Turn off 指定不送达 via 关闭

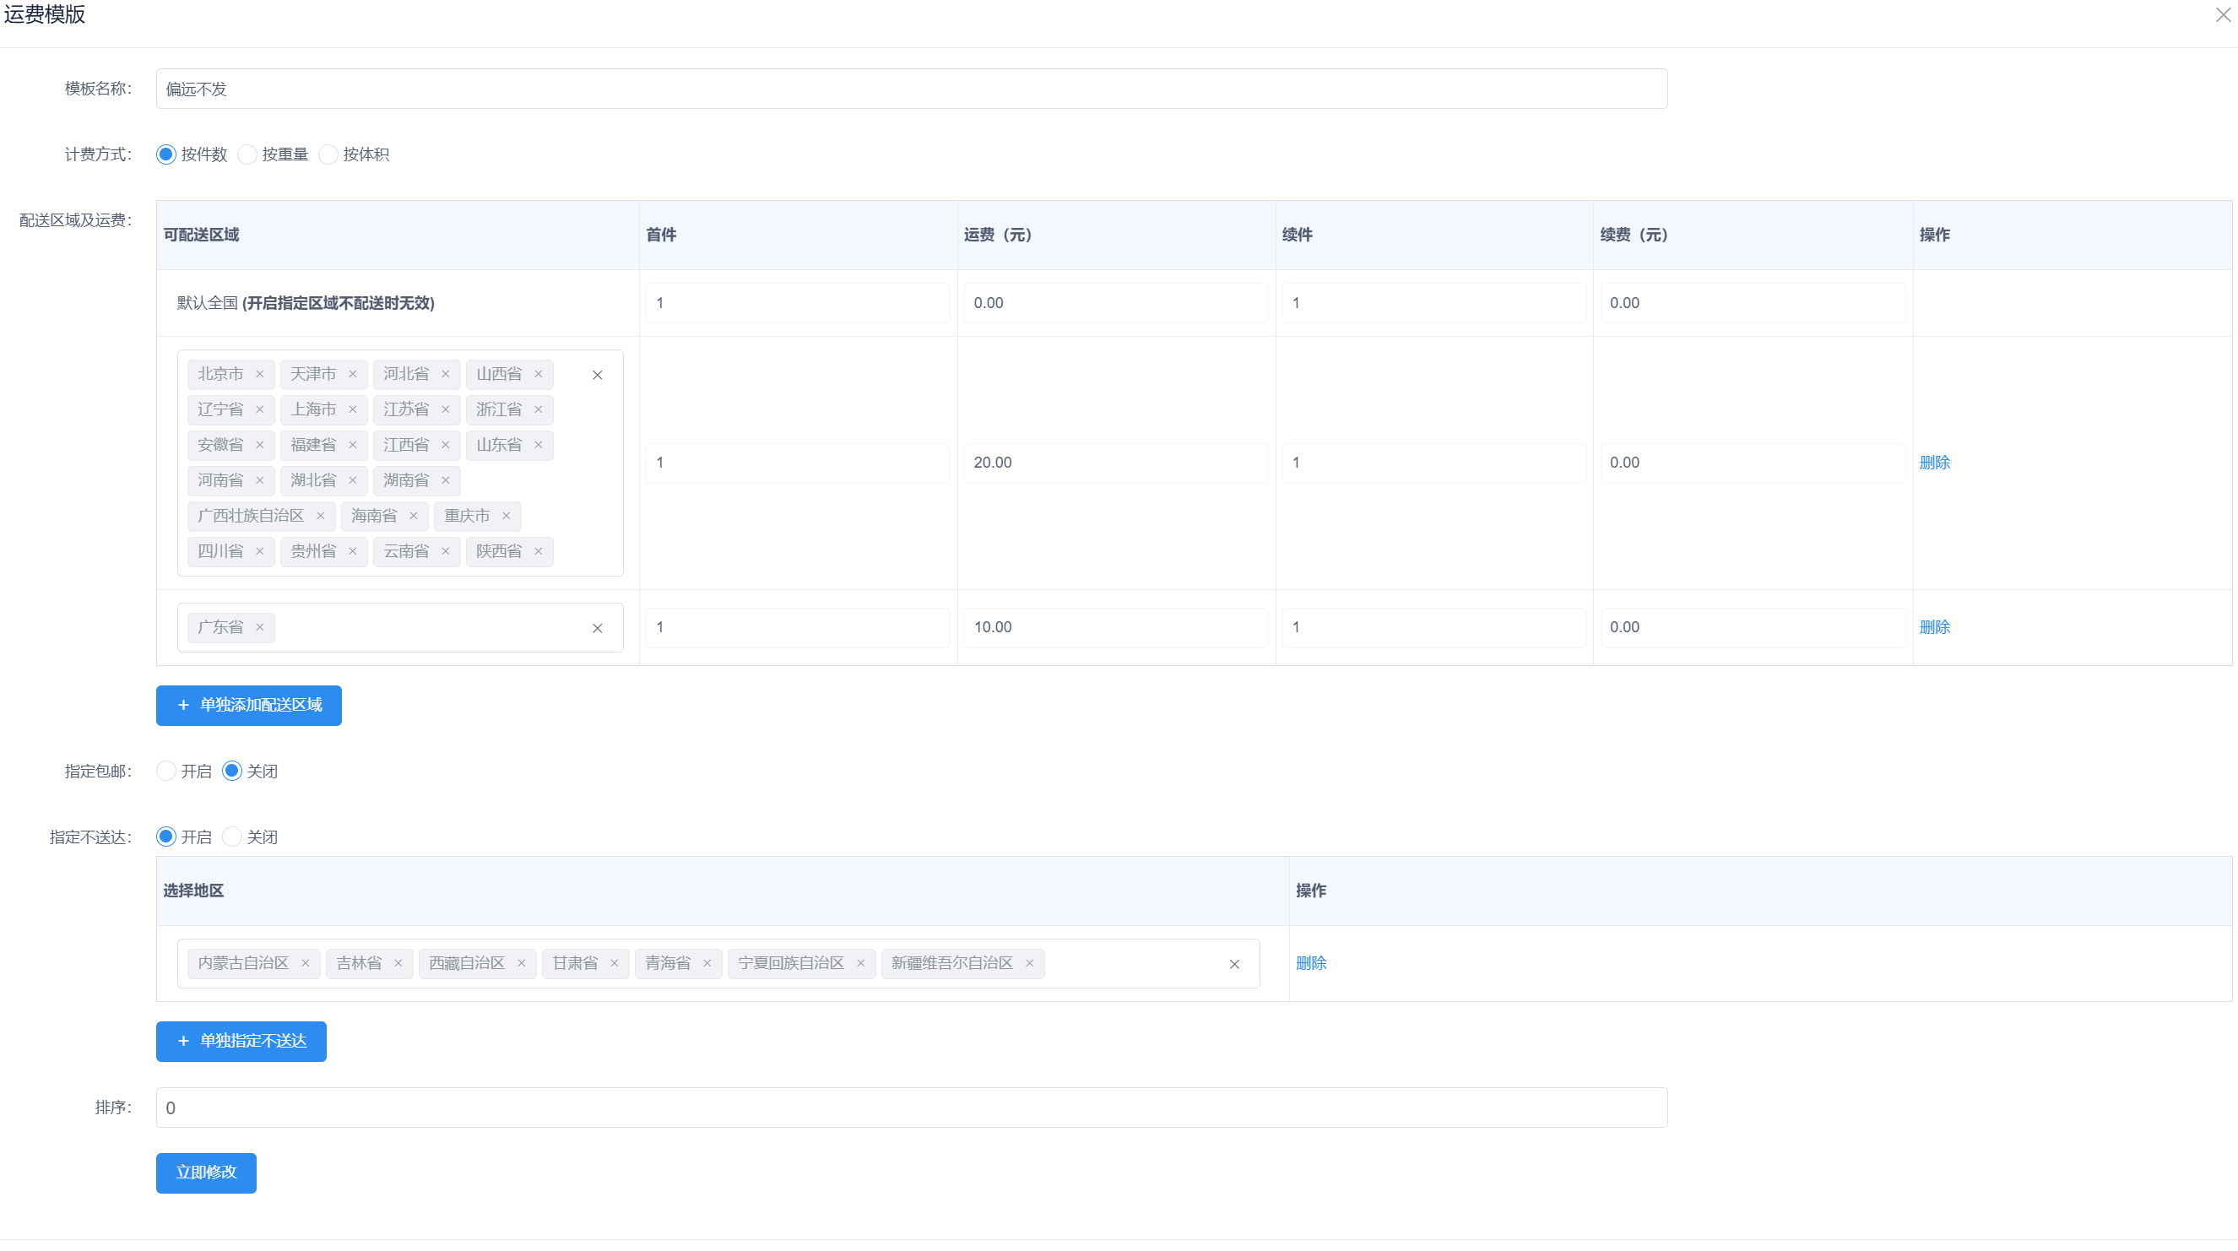pyautogui.click(x=232, y=837)
